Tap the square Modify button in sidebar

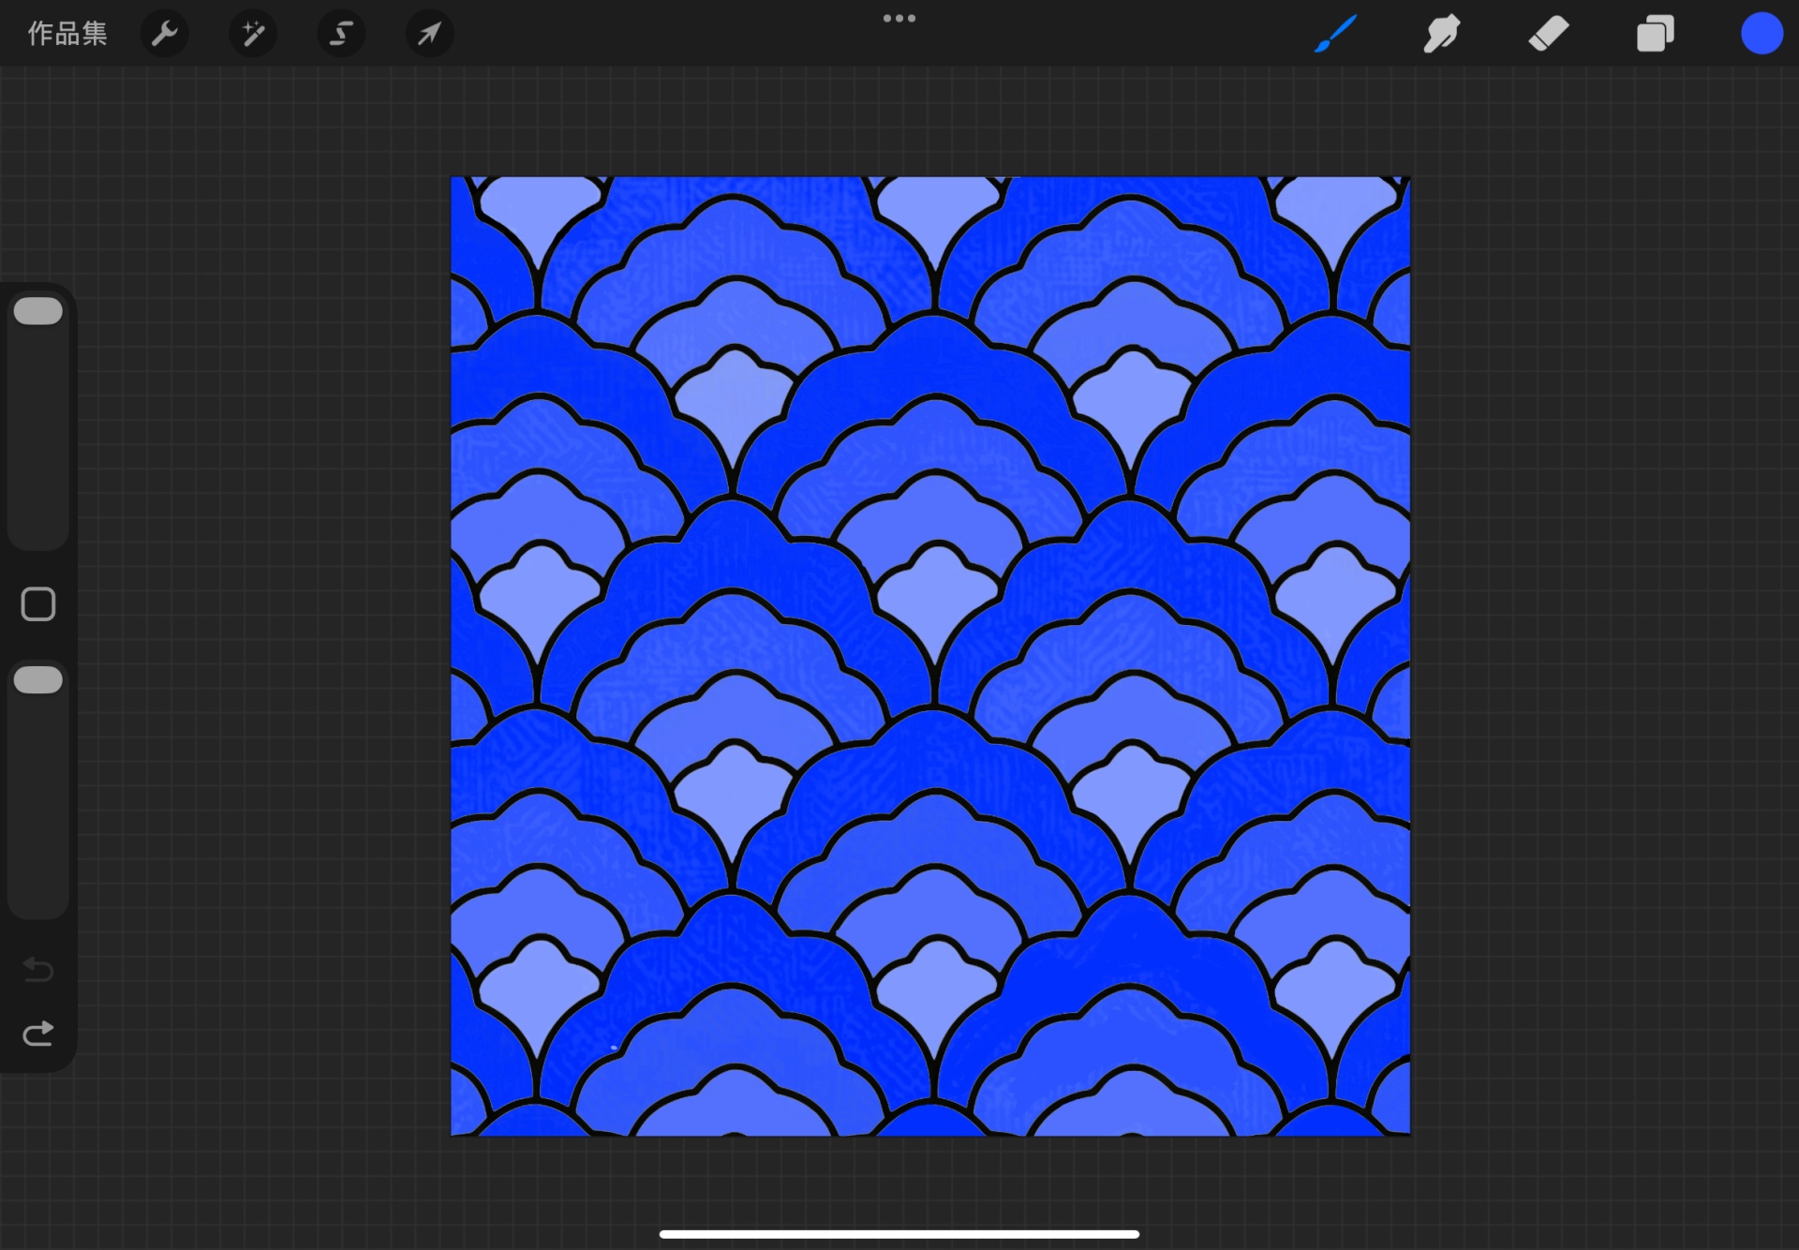[x=38, y=604]
